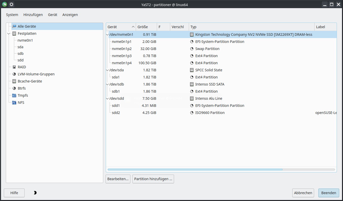Image resolution: width=343 pixels, height=201 pixels.
Task: Select sdb in the sidebar tree
Action: click(20, 54)
